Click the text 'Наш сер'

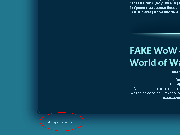click(x=173, y=84)
